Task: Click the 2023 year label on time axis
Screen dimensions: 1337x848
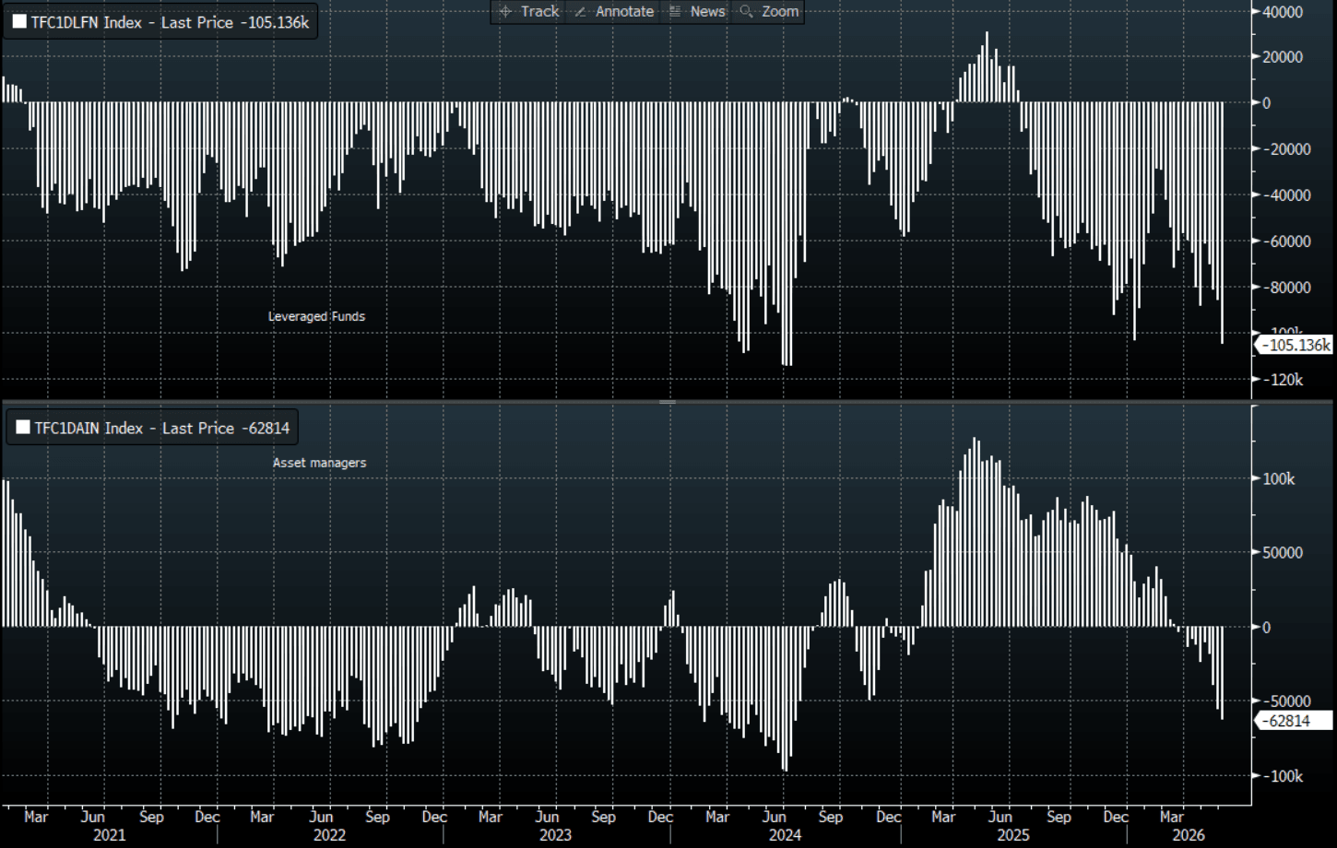Action: pyautogui.click(x=555, y=835)
